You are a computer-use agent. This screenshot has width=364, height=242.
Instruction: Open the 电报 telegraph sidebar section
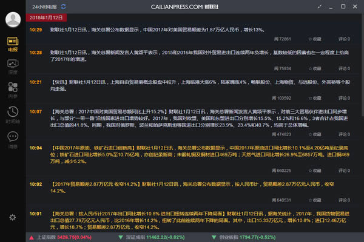pos(13,44)
